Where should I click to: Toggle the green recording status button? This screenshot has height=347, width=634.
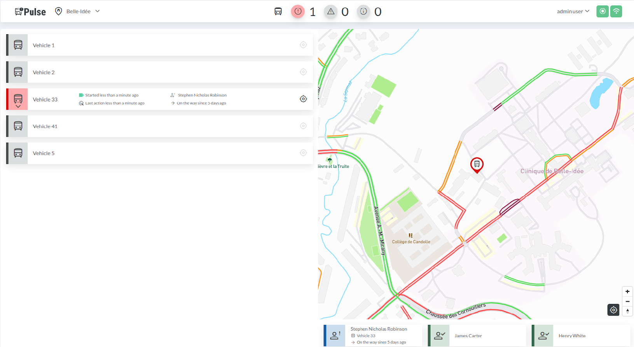[602, 11]
